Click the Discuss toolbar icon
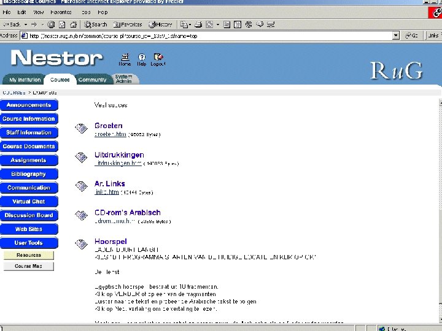Image resolution: width=442 pixels, height=331 pixels. [x=227, y=25]
